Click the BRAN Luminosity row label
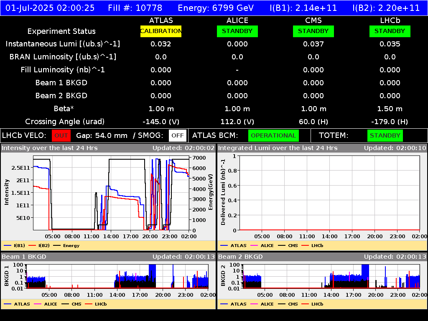428x321 pixels. [63, 57]
